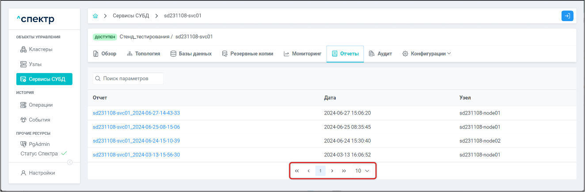This screenshot has height=192, width=585.
Task: Jump to first page of reports
Action: (x=297, y=171)
